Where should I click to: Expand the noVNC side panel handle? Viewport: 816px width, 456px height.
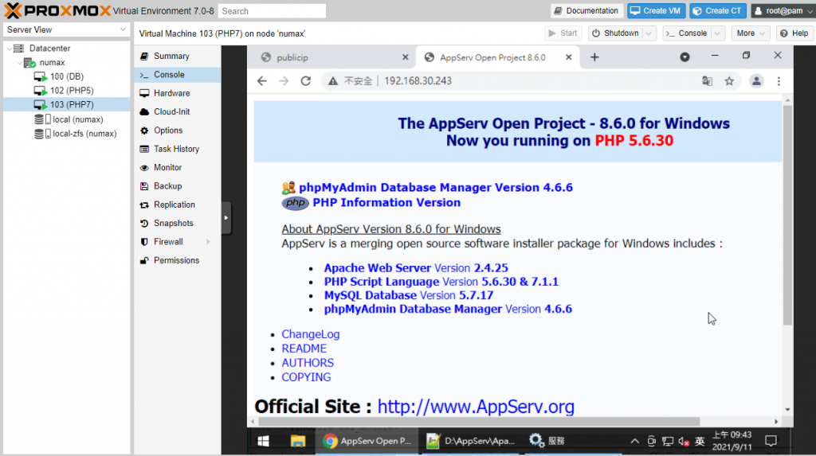[226, 218]
